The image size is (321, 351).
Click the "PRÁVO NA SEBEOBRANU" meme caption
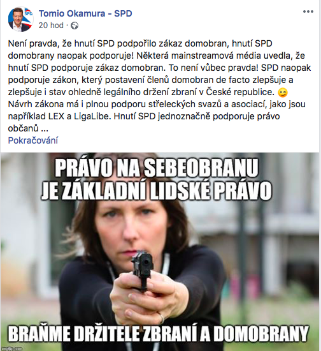tap(157, 168)
